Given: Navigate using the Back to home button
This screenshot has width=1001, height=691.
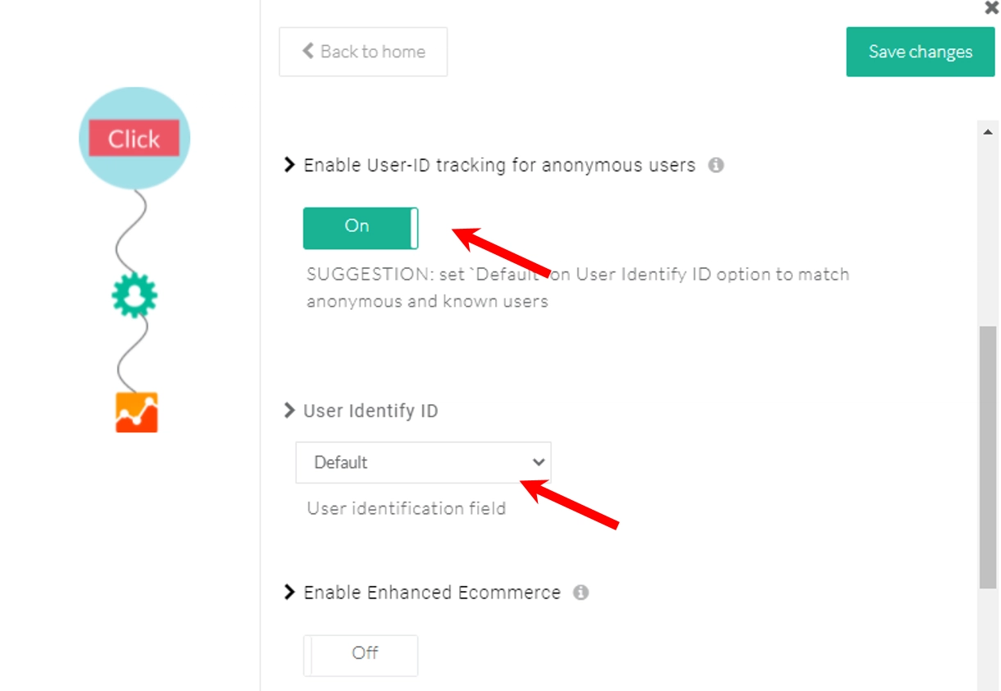Looking at the screenshot, I should (x=362, y=51).
